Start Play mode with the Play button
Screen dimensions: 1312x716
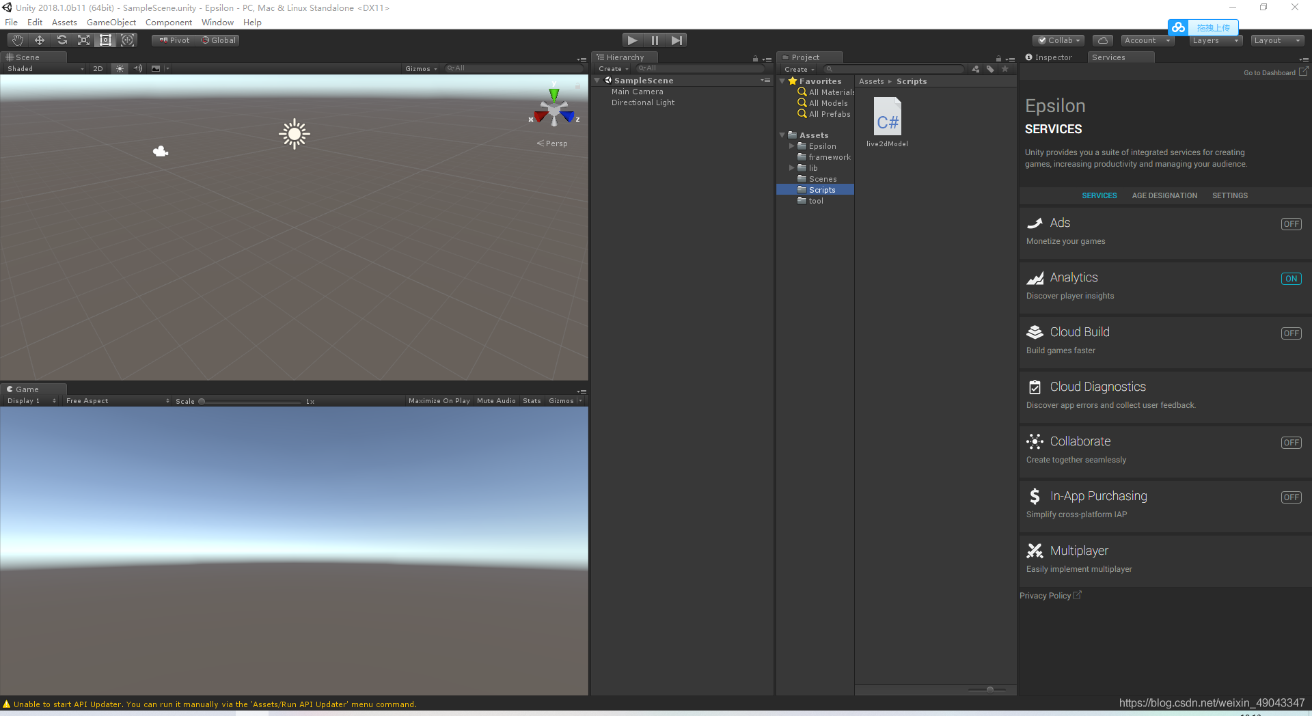[633, 40]
